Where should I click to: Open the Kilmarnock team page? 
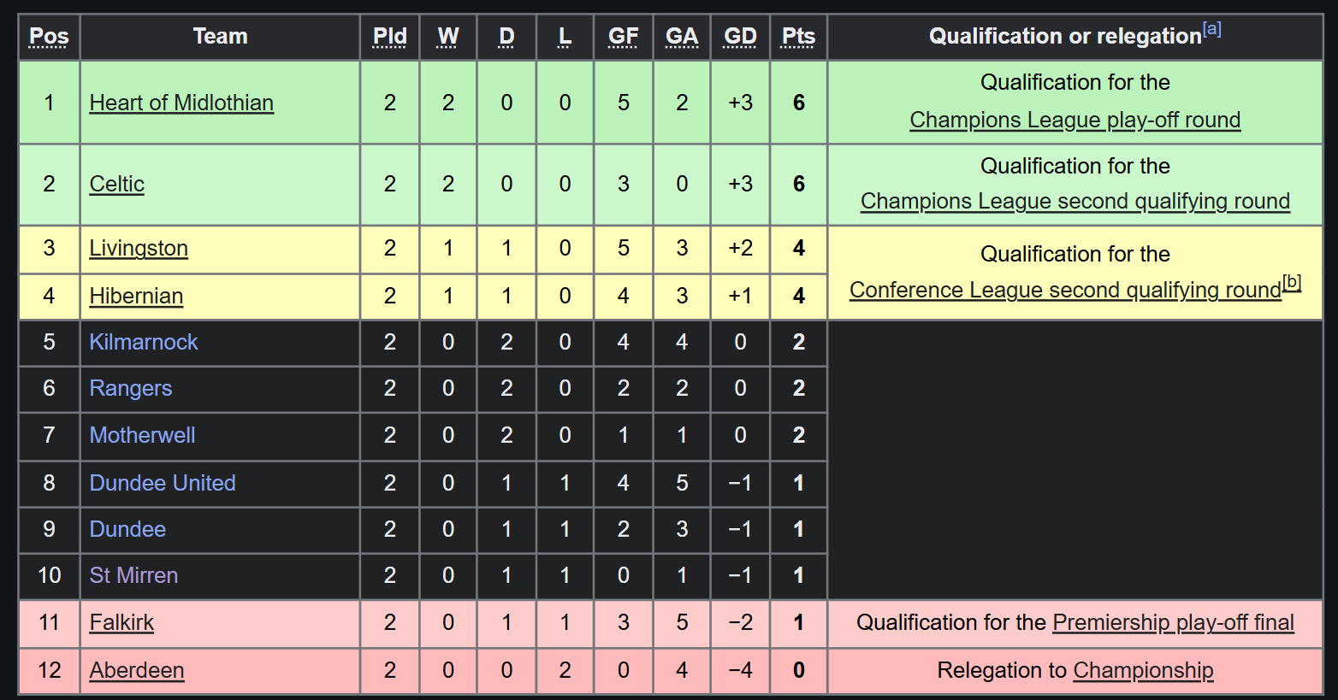click(144, 342)
